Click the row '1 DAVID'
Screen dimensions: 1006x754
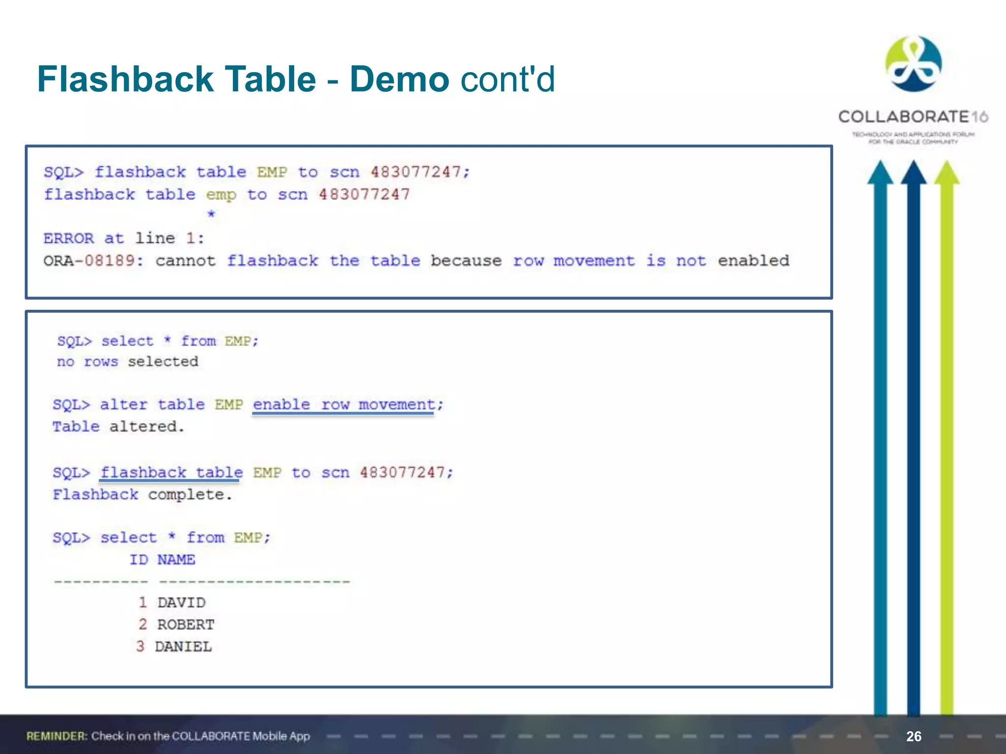[x=172, y=603]
